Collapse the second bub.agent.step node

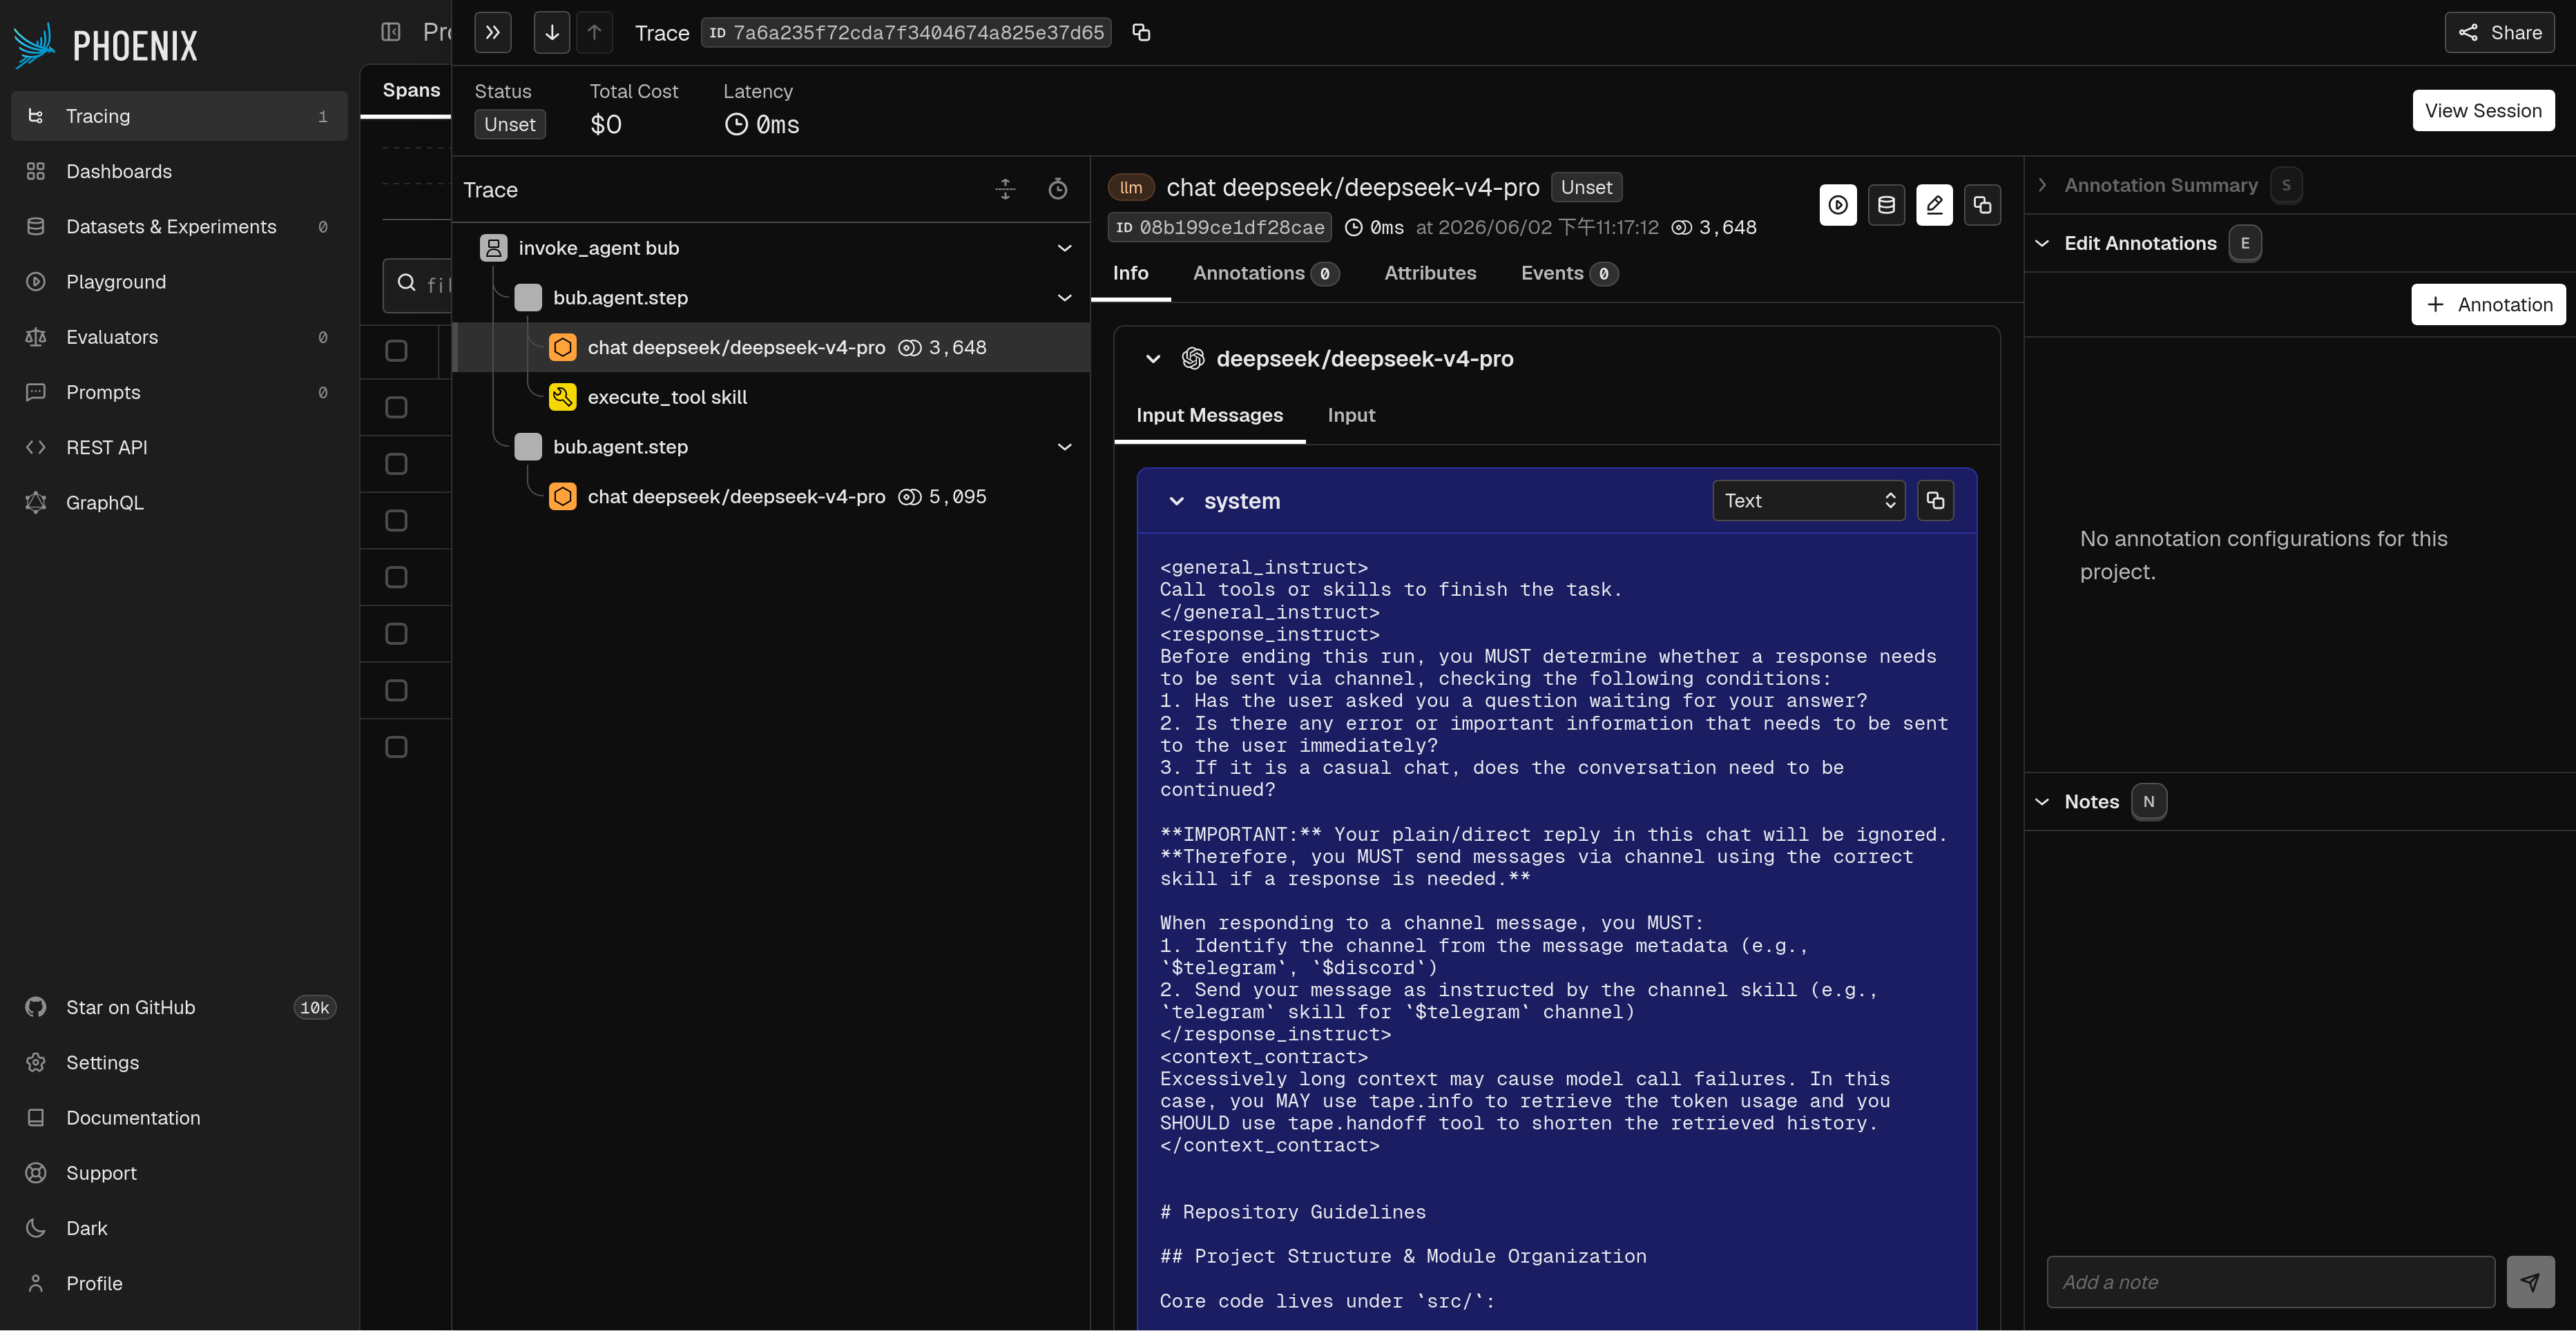(x=1065, y=447)
